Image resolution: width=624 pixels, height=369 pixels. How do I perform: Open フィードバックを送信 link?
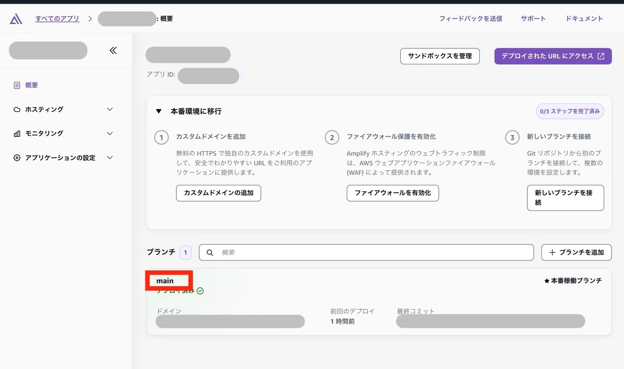pyautogui.click(x=471, y=19)
